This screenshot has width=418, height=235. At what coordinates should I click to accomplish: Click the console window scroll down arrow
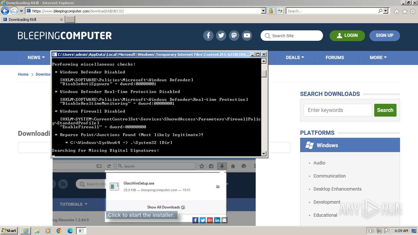point(264,153)
